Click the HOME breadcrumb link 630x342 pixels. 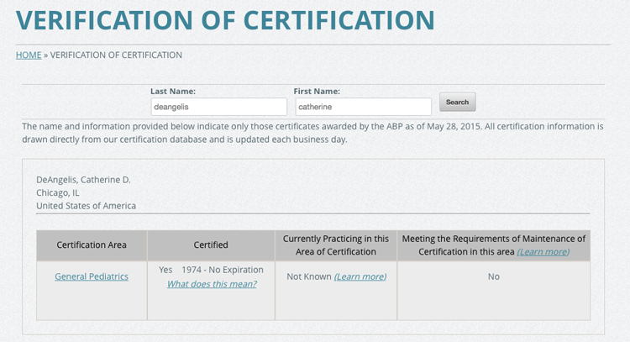(29, 55)
